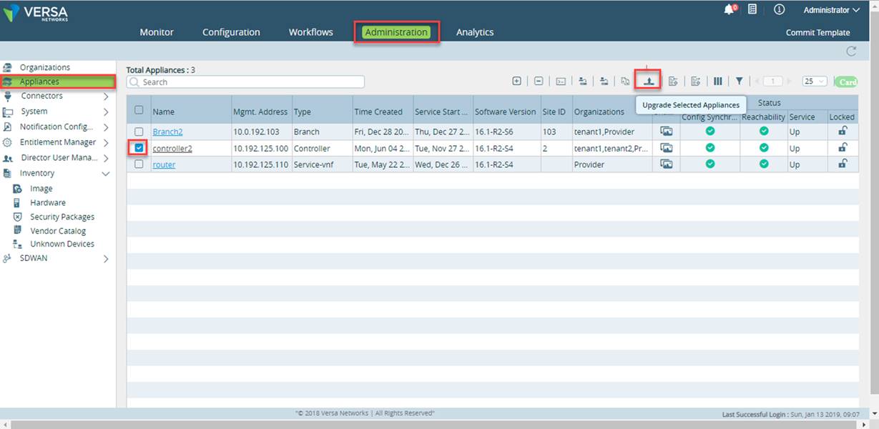Click the Service-vnf type cell
The image size is (879, 429).
point(321,164)
